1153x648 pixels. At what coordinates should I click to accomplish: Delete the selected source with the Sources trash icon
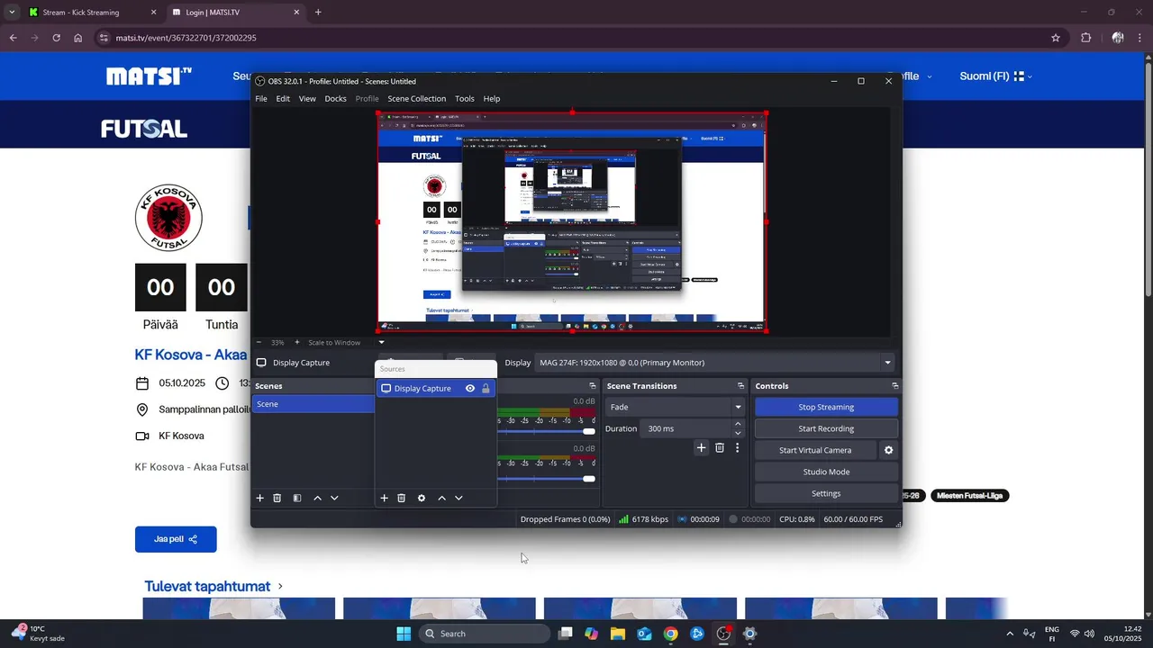click(x=402, y=498)
